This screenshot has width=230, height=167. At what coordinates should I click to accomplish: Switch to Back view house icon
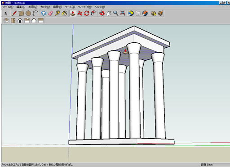(x=34, y=20)
